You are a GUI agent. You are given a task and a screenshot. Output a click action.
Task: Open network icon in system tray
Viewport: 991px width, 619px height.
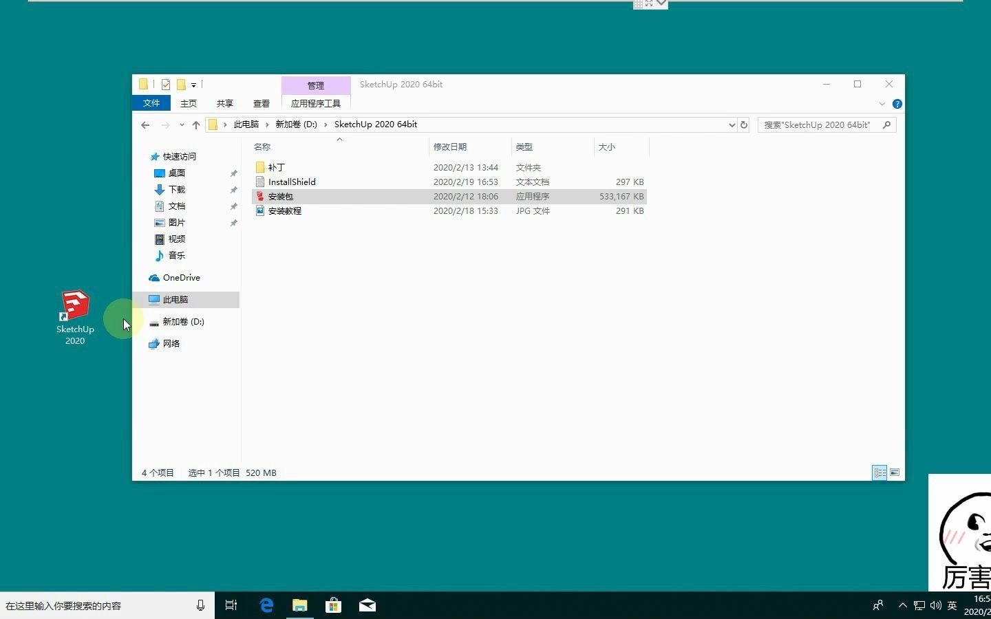919,605
